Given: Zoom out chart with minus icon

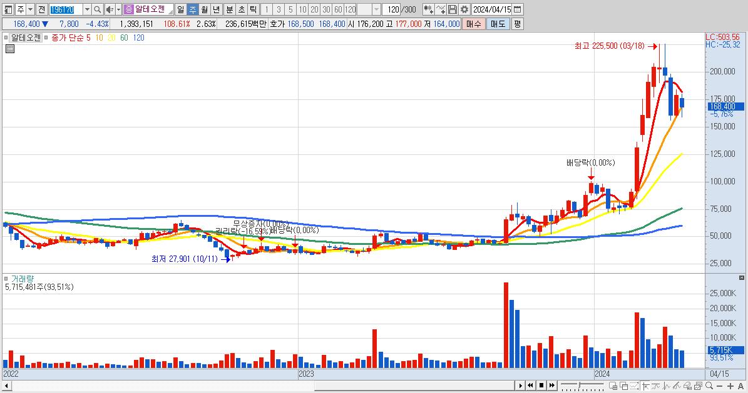Looking at the screenshot, I should 720,386.
